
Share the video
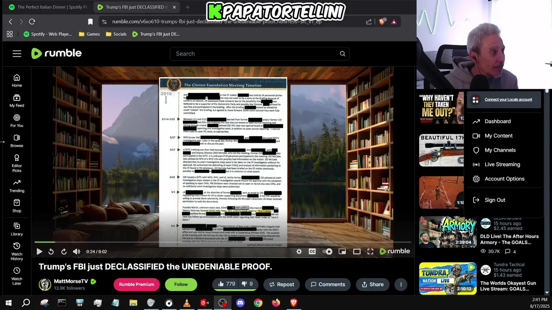coord(373,284)
